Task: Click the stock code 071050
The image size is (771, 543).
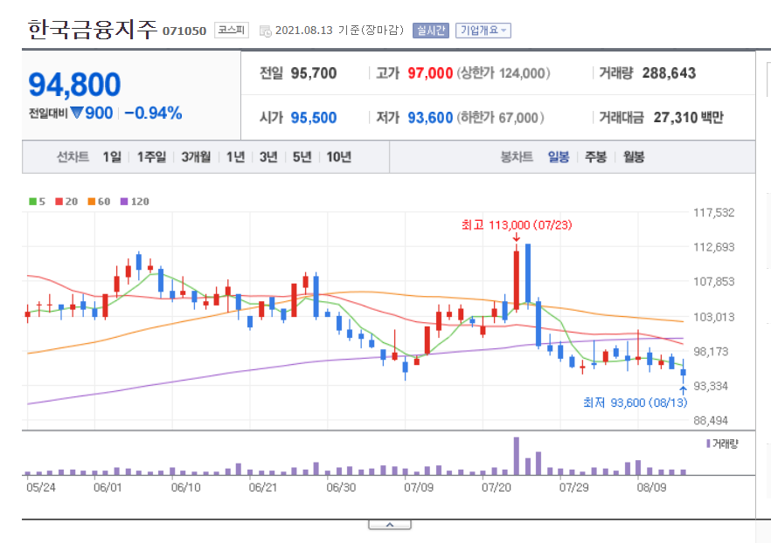Action: (x=184, y=31)
